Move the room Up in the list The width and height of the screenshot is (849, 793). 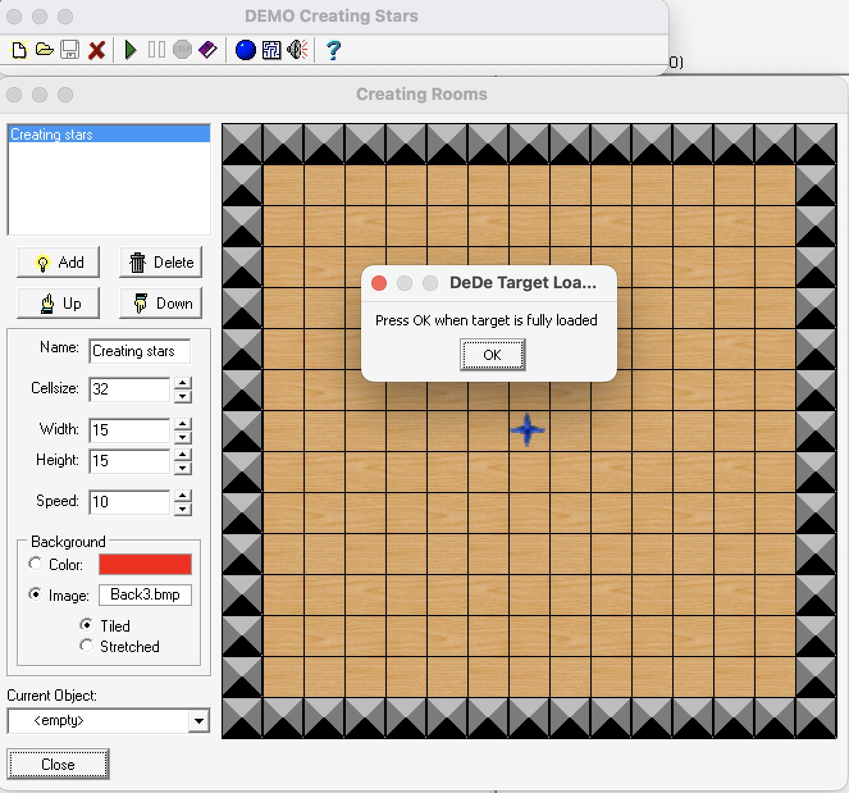(58, 303)
